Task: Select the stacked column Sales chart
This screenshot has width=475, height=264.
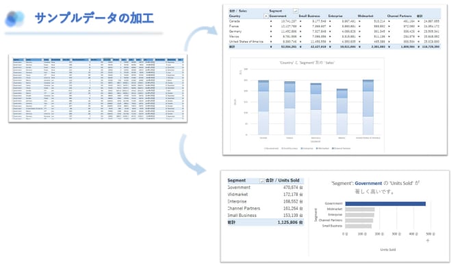Action: (307, 105)
